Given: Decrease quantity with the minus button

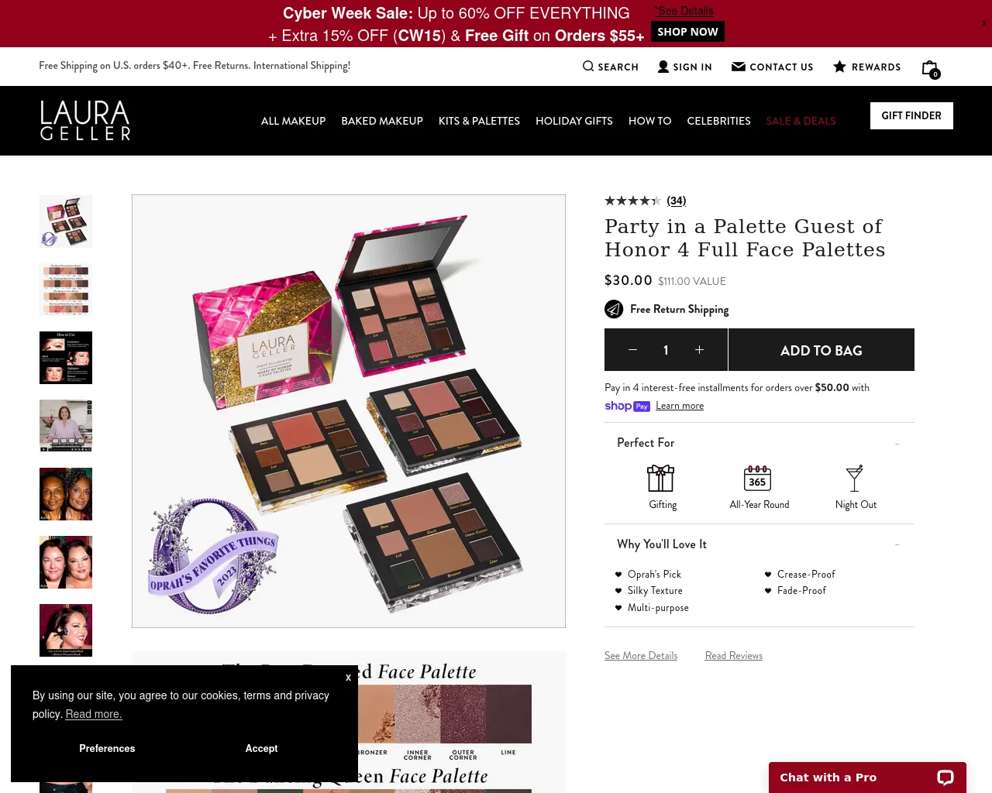Looking at the screenshot, I should click(x=632, y=350).
